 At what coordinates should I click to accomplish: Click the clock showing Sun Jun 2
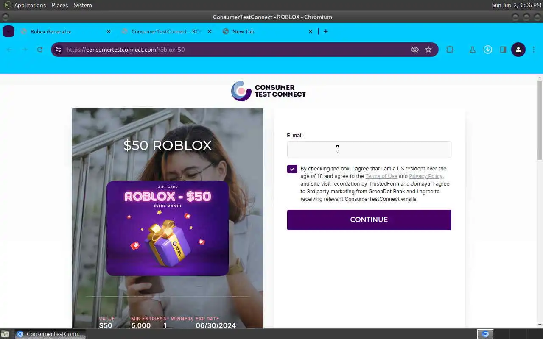coord(516,5)
